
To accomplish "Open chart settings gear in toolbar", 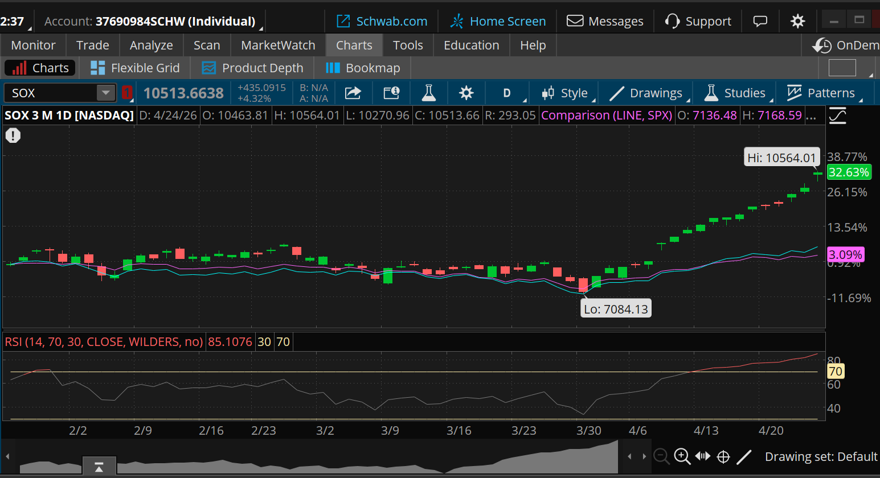I will (x=466, y=93).
